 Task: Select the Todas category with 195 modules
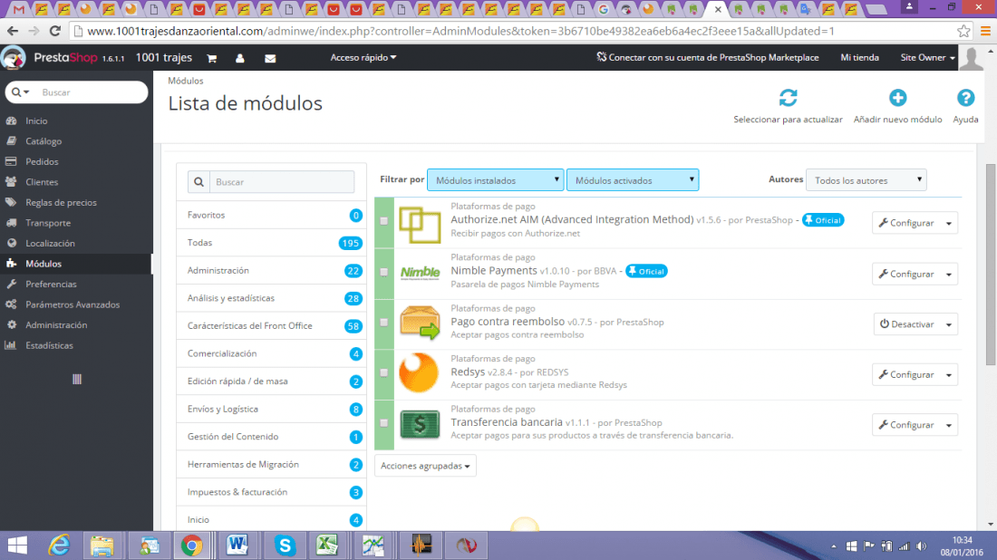pos(272,243)
